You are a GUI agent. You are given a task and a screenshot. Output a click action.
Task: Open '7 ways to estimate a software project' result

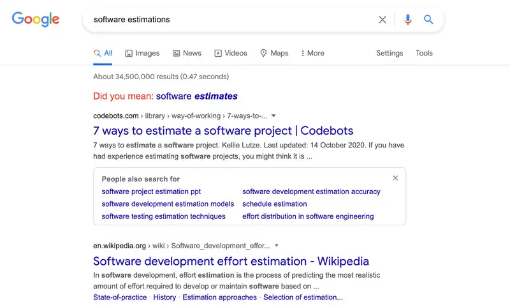(223, 131)
